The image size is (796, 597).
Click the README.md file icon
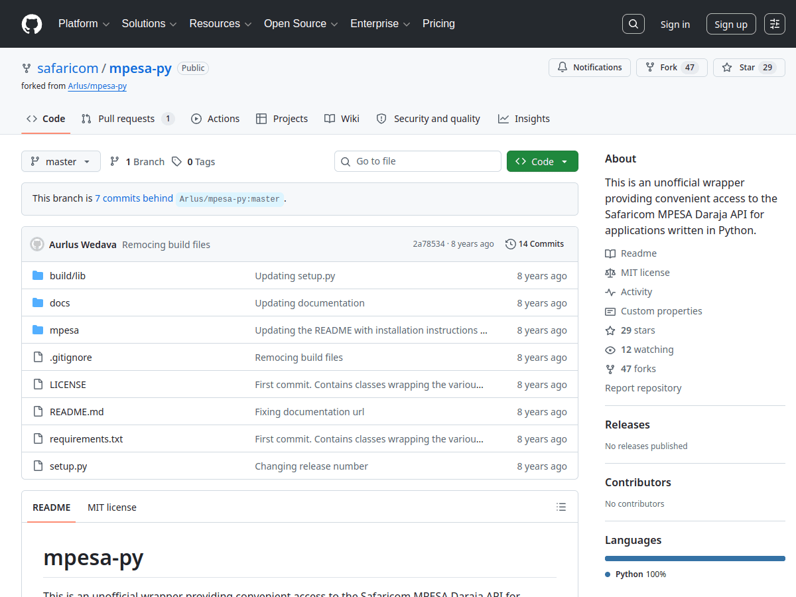click(38, 411)
